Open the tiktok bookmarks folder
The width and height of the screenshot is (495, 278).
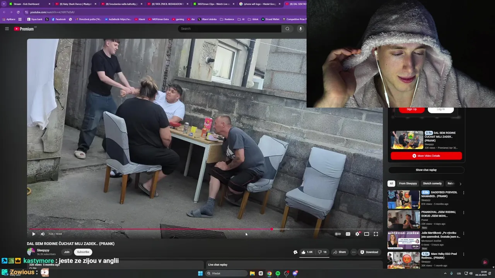253,19
